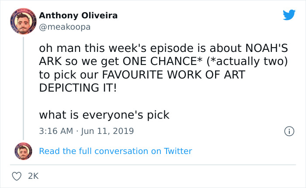
Task: Click the "FAVOURITE WORK OF ART" line
Action: click(142, 74)
